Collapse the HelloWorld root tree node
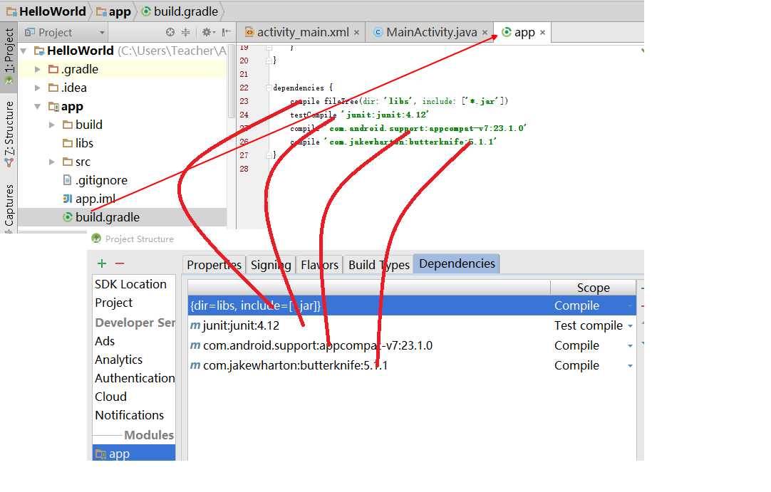Screen dimensions: 771x492 pyautogui.click(x=24, y=51)
